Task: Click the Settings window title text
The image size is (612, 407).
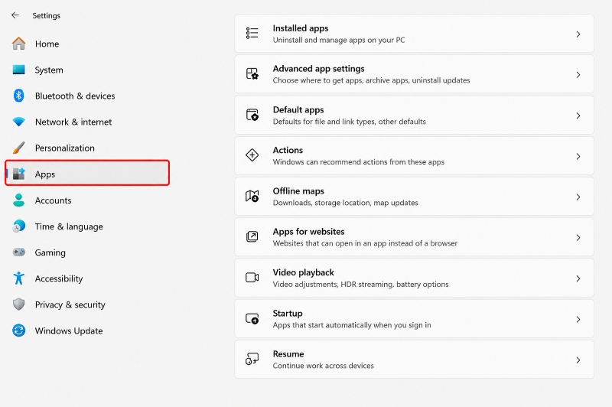Action: click(47, 15)
